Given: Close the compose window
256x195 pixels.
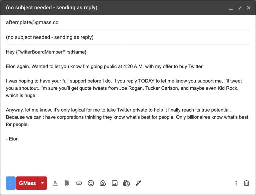Looking at the screenshot, I should pos(249,8).
